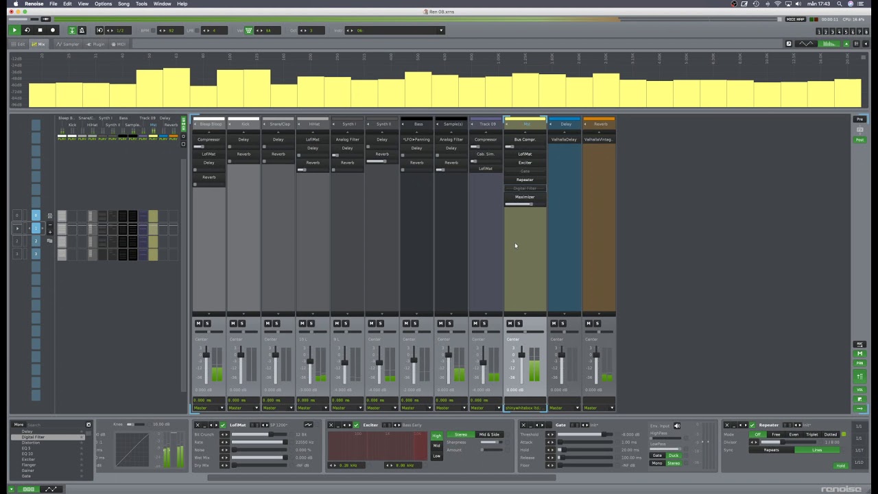Open the Kick track Master routing dropdown
This screenshot has width=878, height=494.
point(244,408)
